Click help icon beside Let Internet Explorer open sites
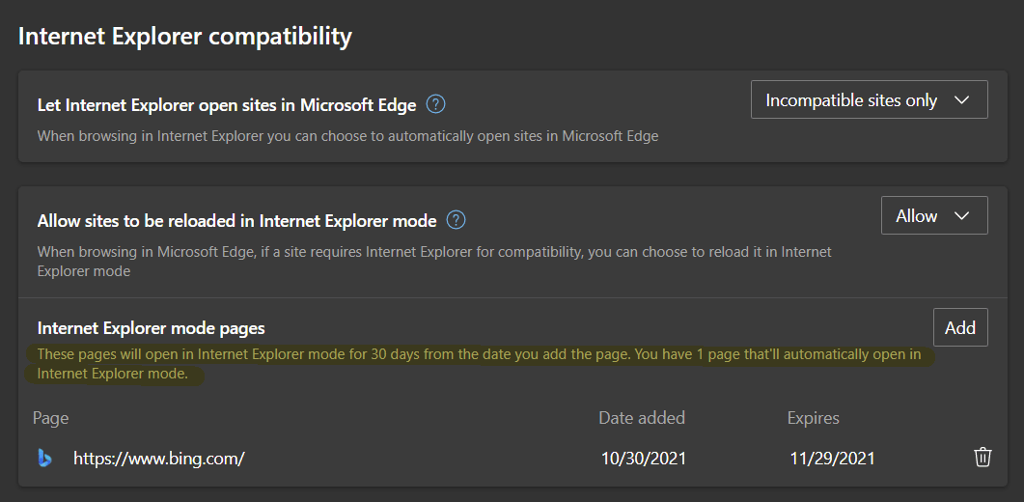The width and height of the screenshot is (1024, 502). tap(435, 104)
